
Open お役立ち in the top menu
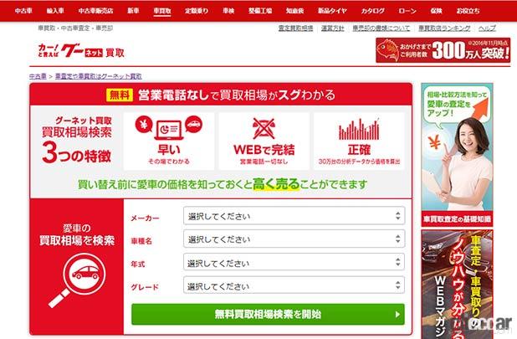pos(468,11)
